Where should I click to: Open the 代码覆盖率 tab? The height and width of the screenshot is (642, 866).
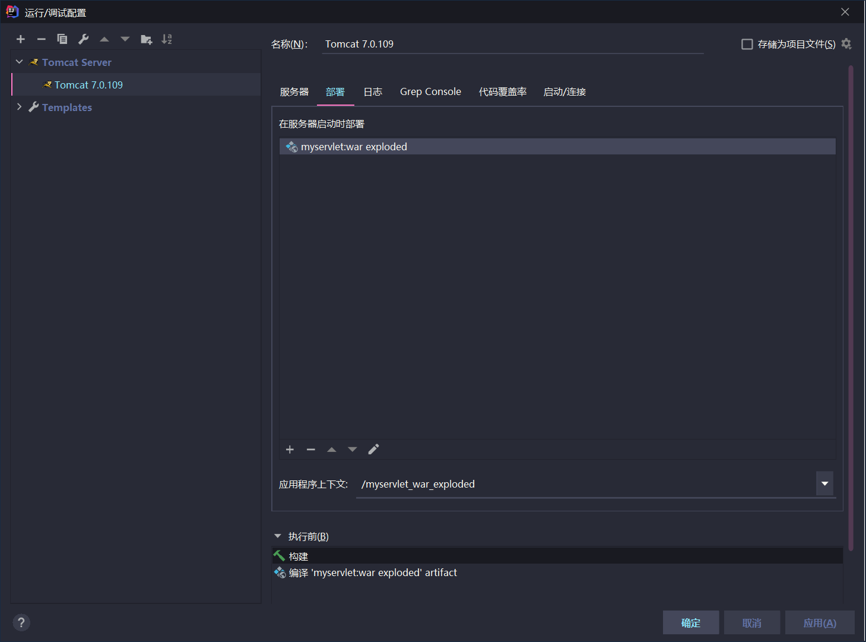tap(503, 92)
